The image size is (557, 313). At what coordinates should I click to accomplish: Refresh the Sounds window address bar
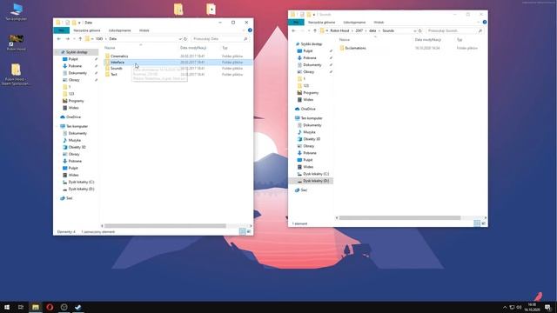(419, 31)
